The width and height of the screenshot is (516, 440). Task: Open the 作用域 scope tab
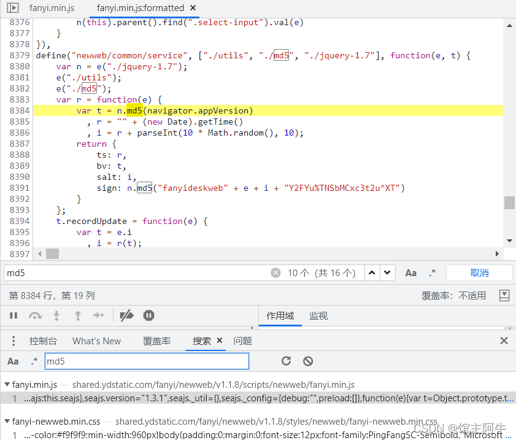coord(280,316)
